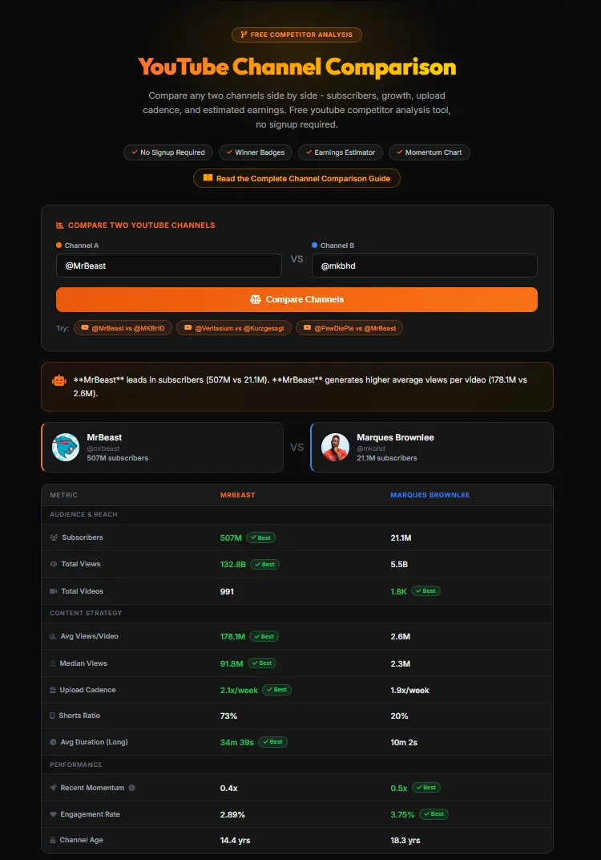Click the Shorts Ratio phone icon
The height and width of the screenshot is (860, 601).
tap(53, 716)
